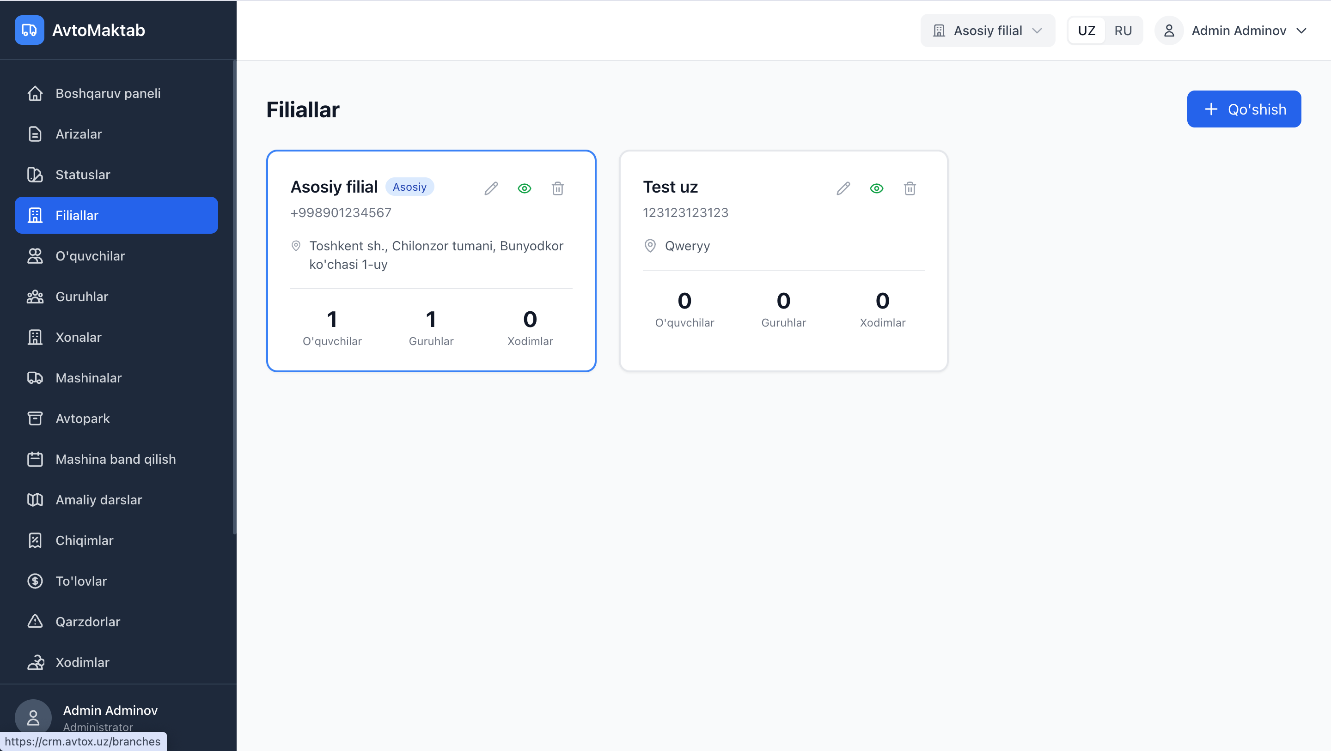Click location pin icon on Test uz
The height and width of the screenshot is (751, 1331).
point(650,246)
